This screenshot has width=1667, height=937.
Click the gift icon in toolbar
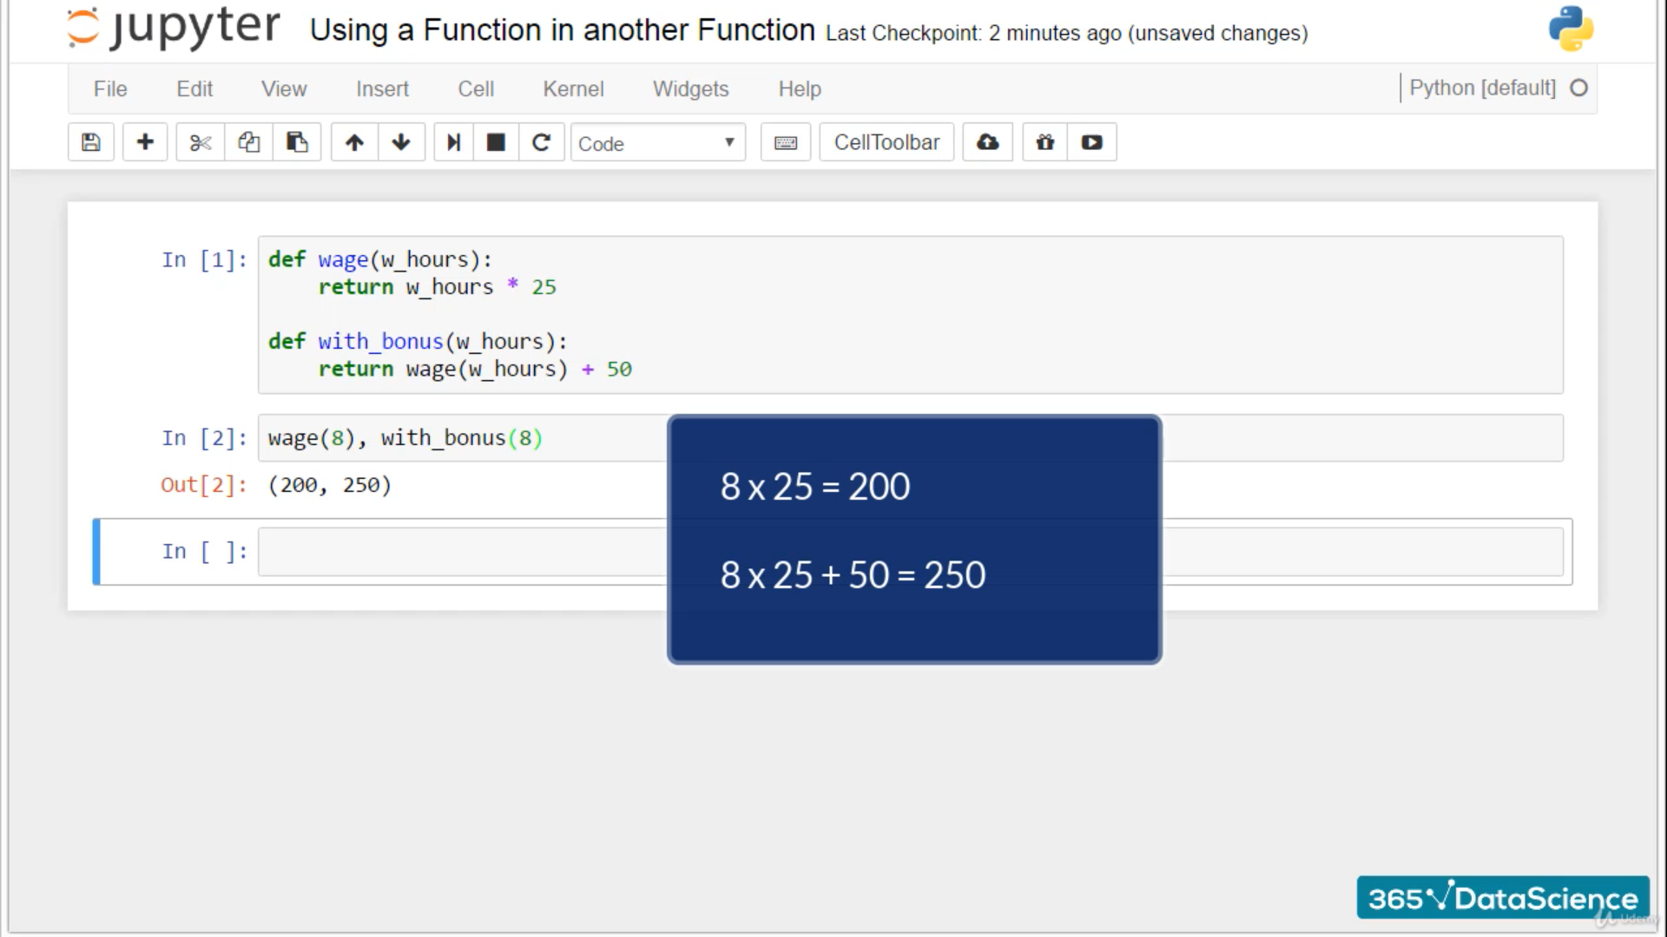click(1045, 142)
